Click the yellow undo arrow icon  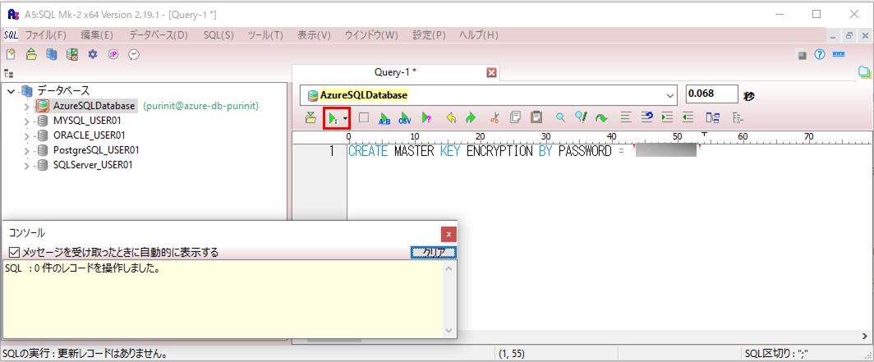452,117
